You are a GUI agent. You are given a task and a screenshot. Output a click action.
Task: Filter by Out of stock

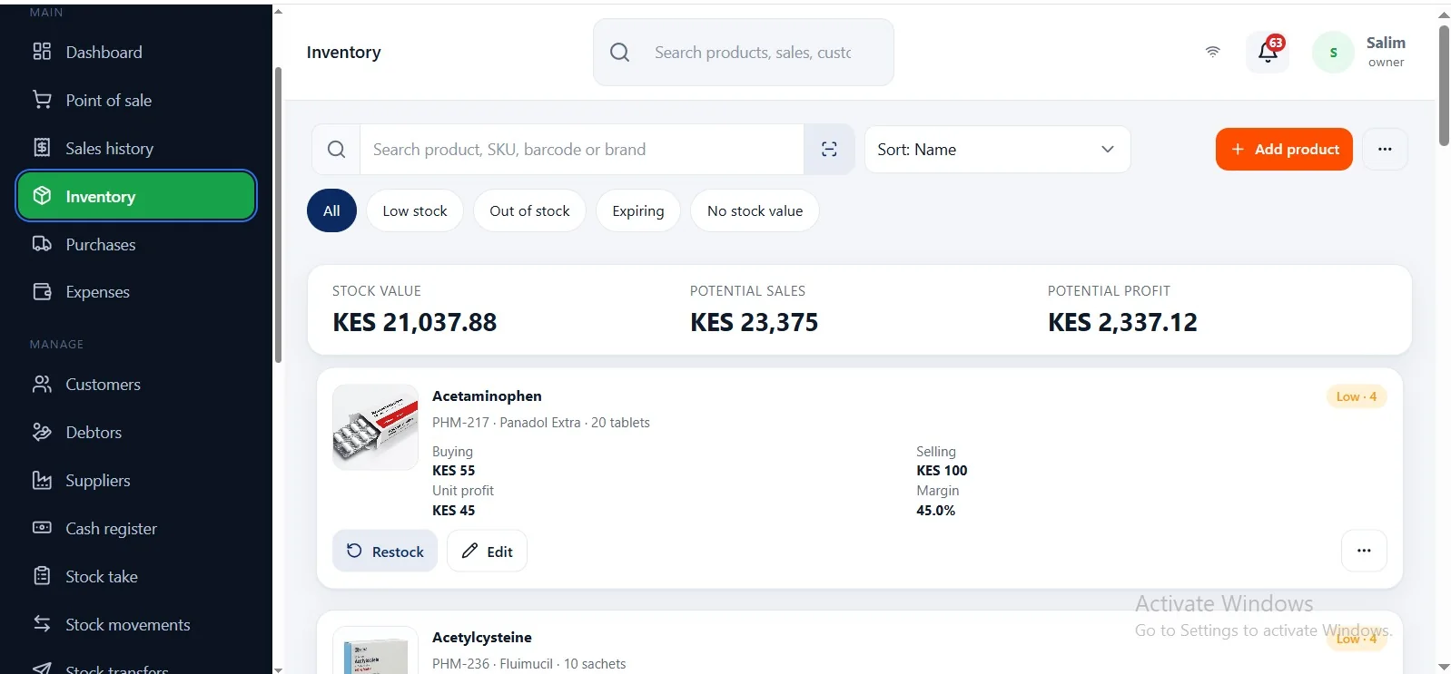click(529, 210)
